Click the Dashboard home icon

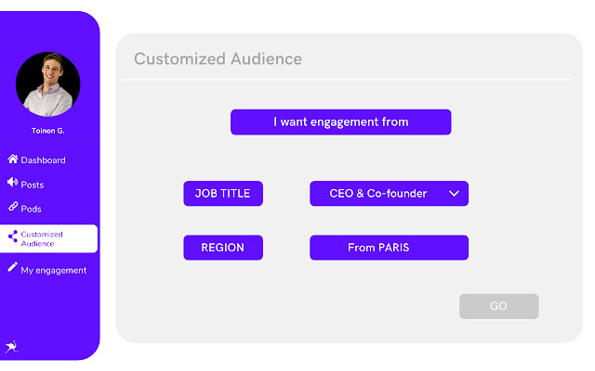tap(13, 160)
